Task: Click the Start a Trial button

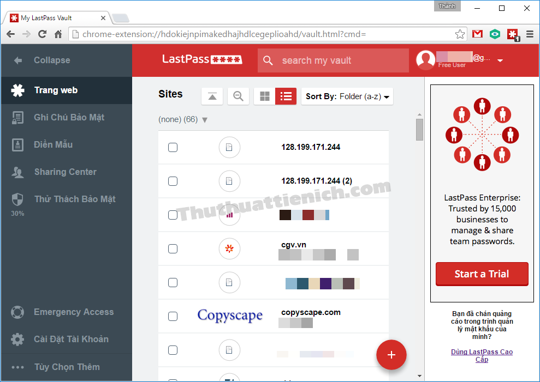Action: click(x=482, y=274)
